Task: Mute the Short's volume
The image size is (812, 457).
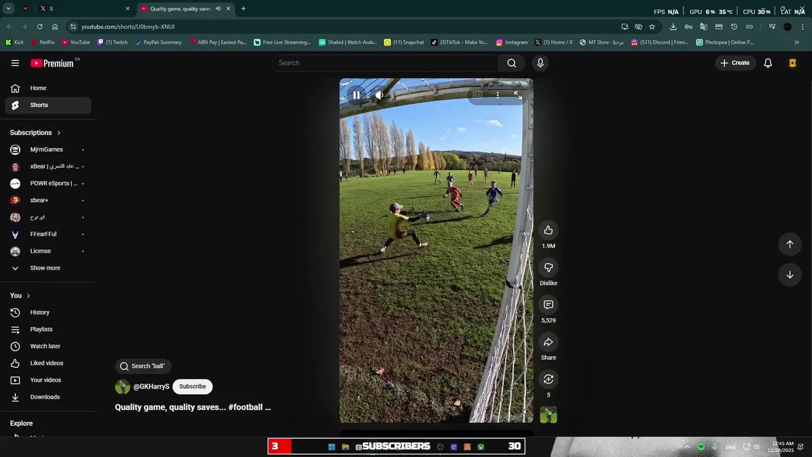Action: (x=379, y=95)
